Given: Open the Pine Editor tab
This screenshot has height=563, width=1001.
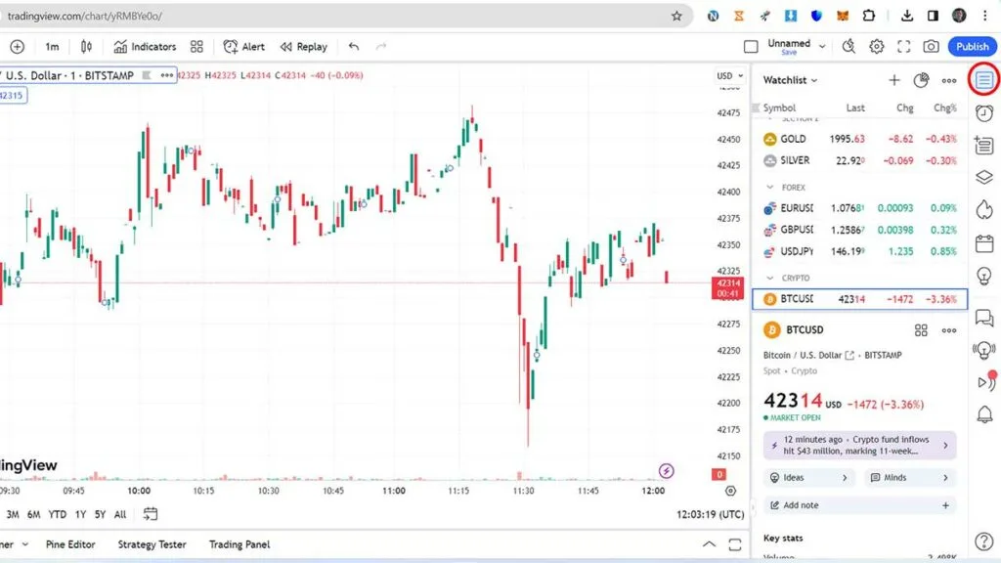Looking at the screenshot, I should (68, 544).
